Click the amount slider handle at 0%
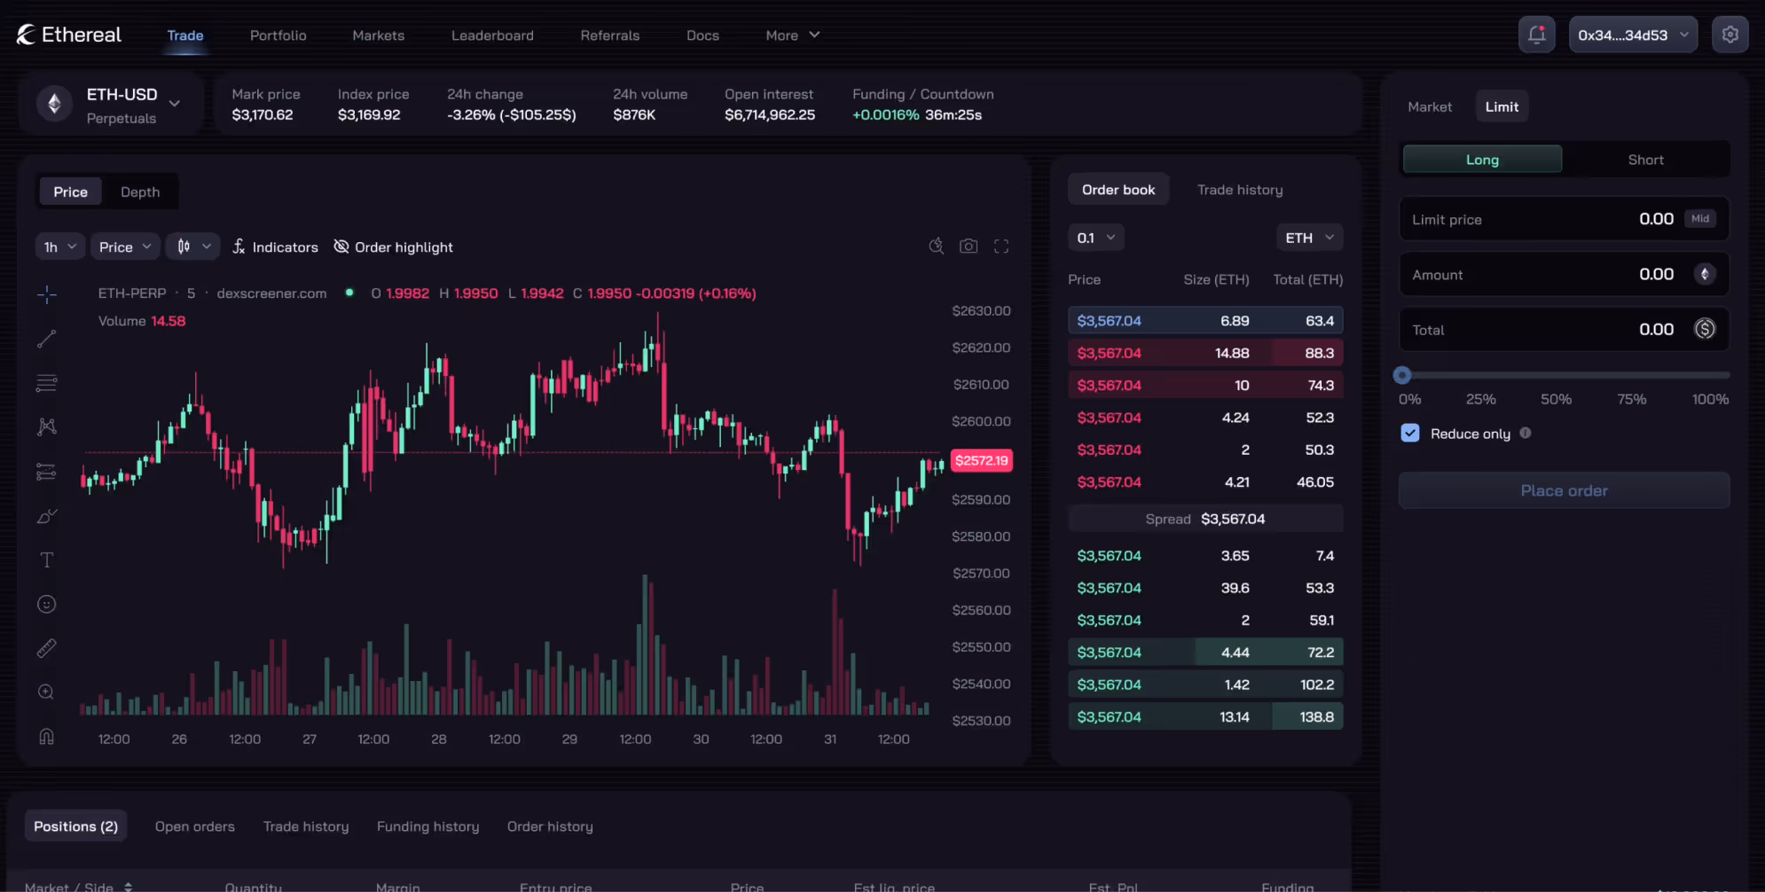The height and width of the screenshot is (892, 1765). pos(1402,375)
